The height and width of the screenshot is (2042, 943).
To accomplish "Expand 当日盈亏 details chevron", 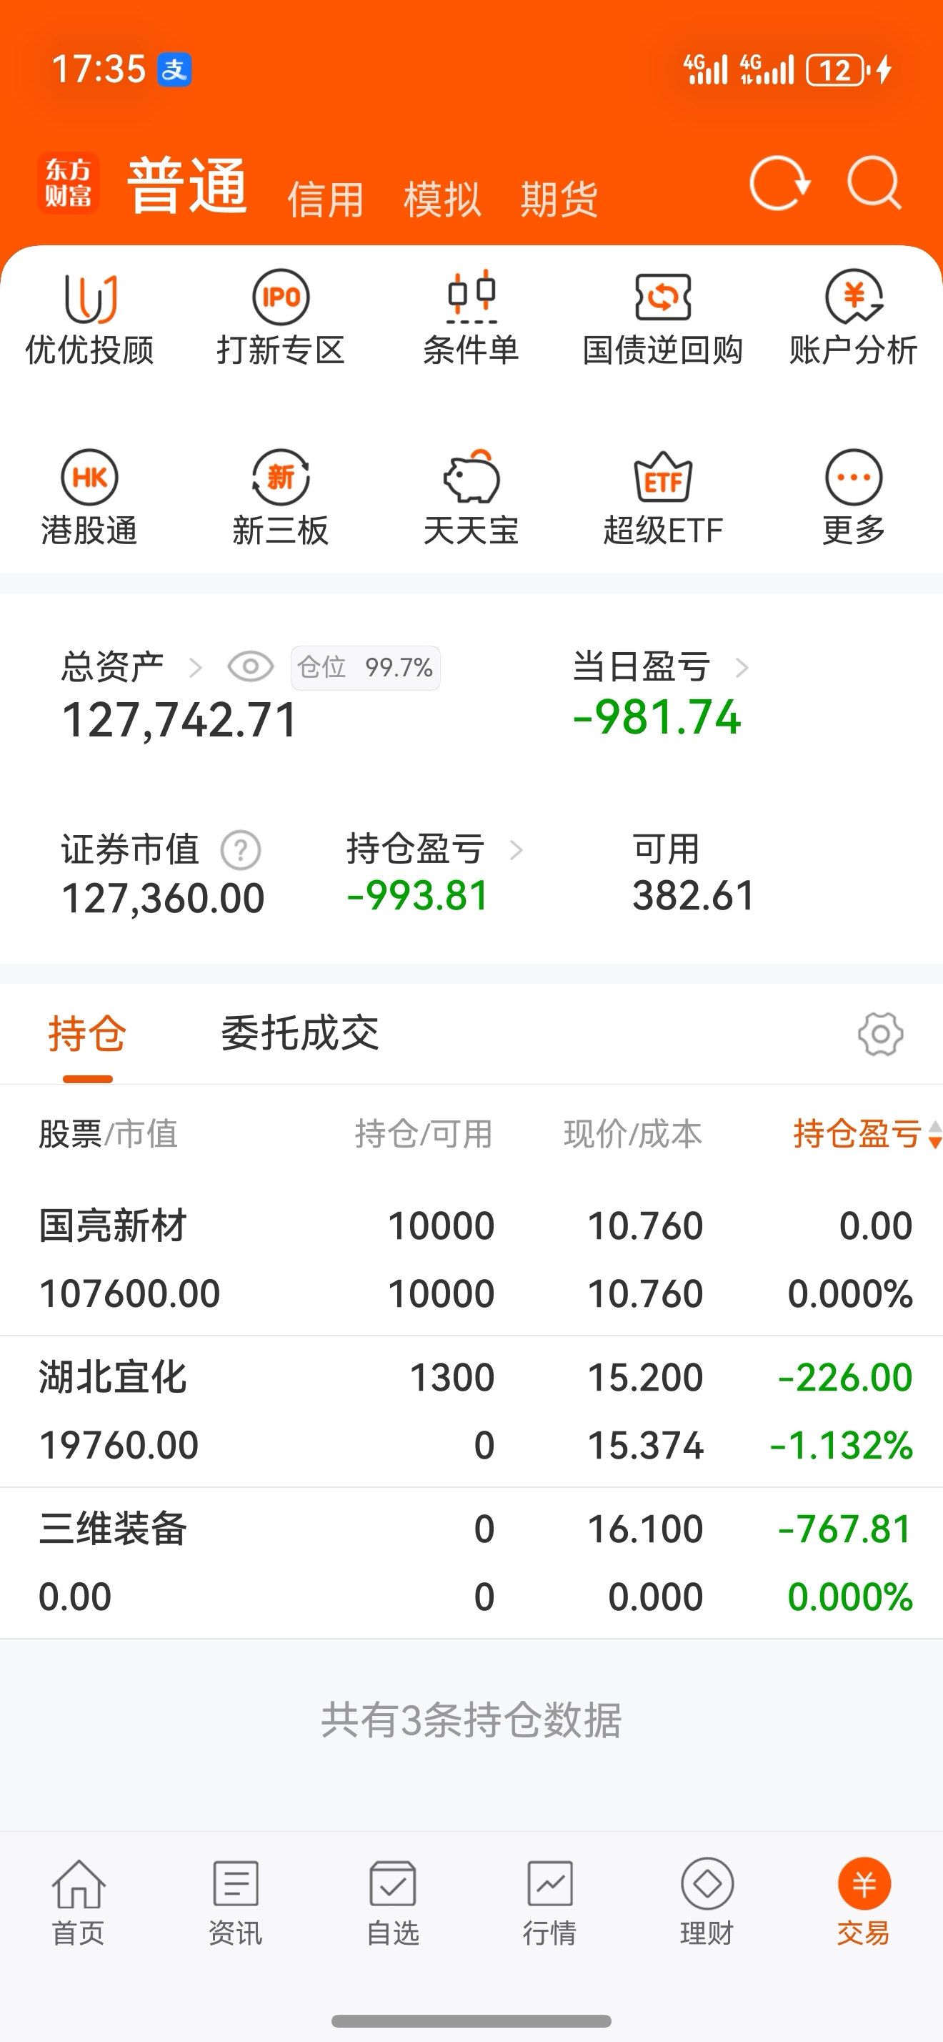I will point(741,668).
